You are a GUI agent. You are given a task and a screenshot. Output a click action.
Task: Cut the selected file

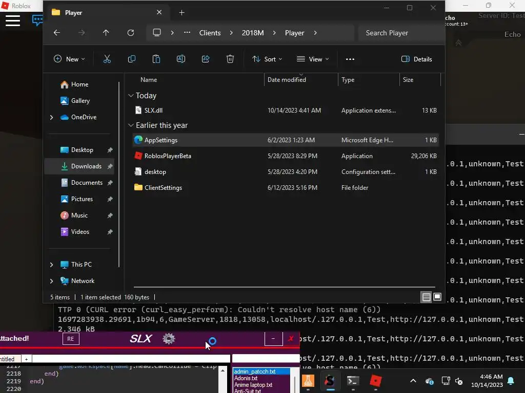pos(107,59)
